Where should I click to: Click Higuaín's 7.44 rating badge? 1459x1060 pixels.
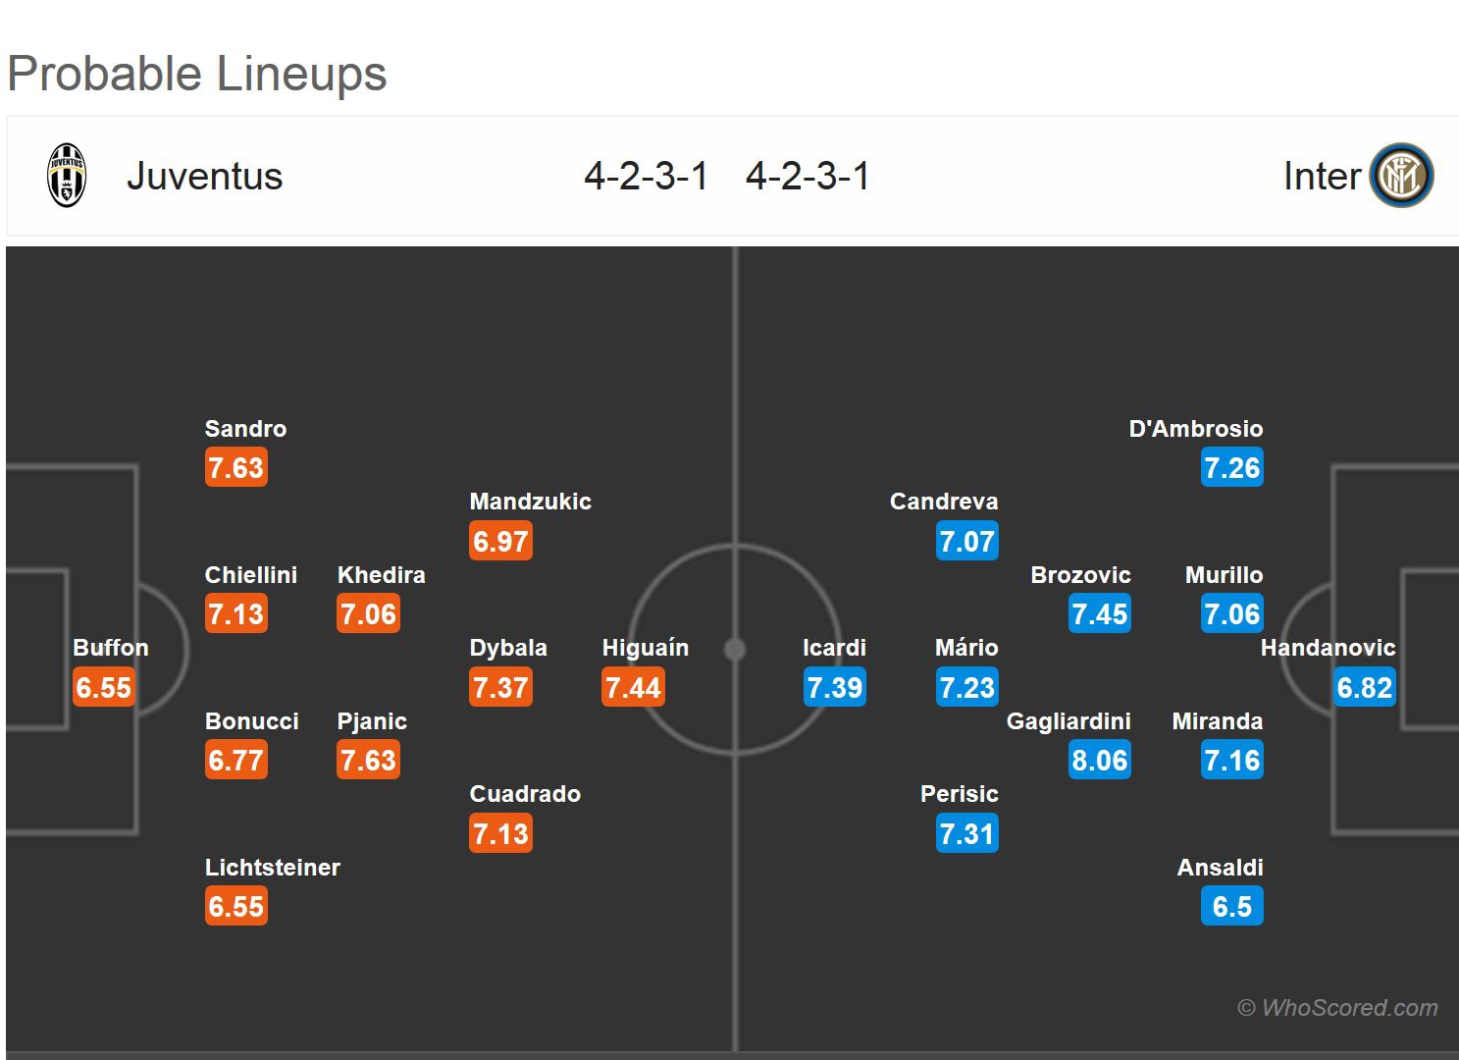tap(633, 687)
